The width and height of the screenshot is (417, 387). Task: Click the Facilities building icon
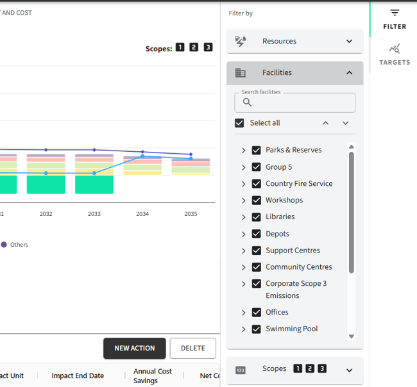(x=241, y=73)
